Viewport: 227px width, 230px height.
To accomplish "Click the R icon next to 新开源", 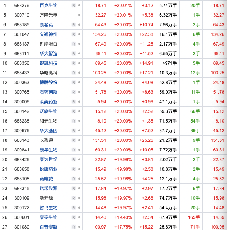I will coord(73,198).
